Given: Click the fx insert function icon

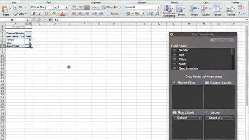Looking at the screenshot, I should click(50, 20).
